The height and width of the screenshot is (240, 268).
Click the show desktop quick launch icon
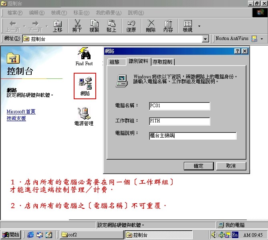[x=49, y=235]
